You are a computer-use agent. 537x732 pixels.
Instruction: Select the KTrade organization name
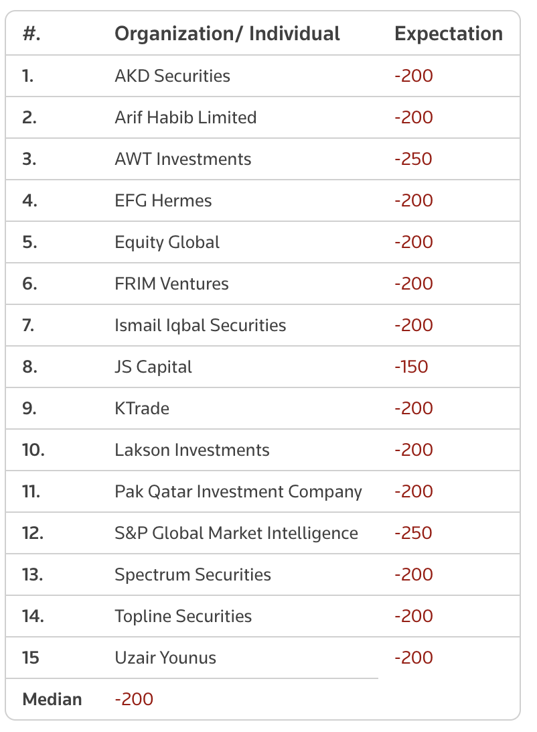[x=142, y=408]
